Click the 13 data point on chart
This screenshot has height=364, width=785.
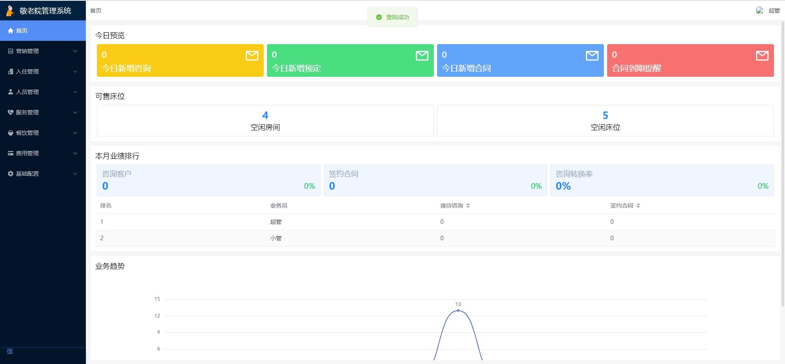[x=458, y=310]
